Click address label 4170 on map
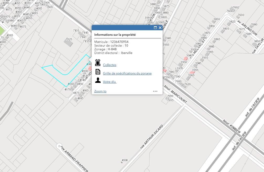This screenshot has width=264, height=172. (68, 89)
